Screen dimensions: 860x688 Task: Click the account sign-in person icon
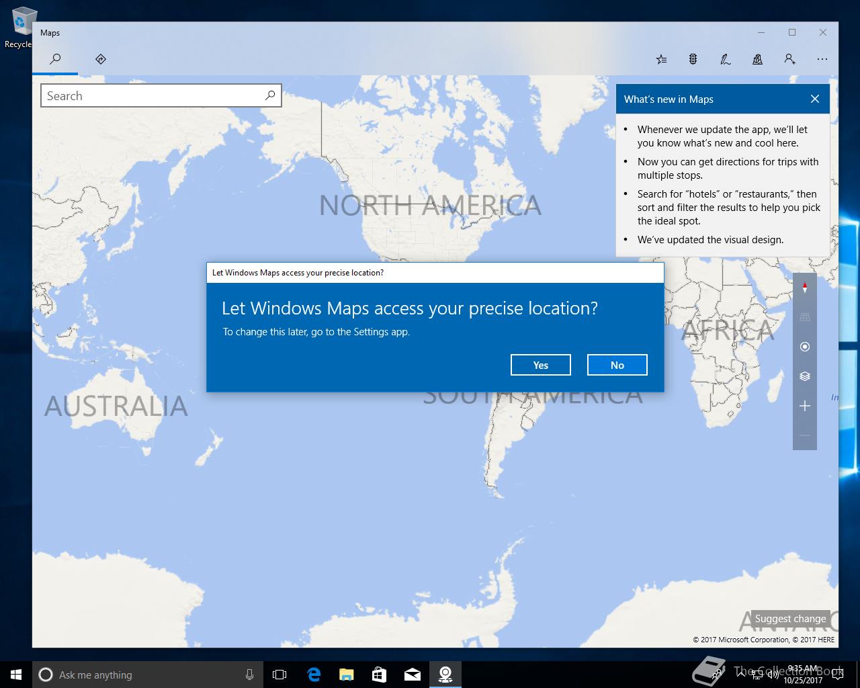tap(790, 59)
